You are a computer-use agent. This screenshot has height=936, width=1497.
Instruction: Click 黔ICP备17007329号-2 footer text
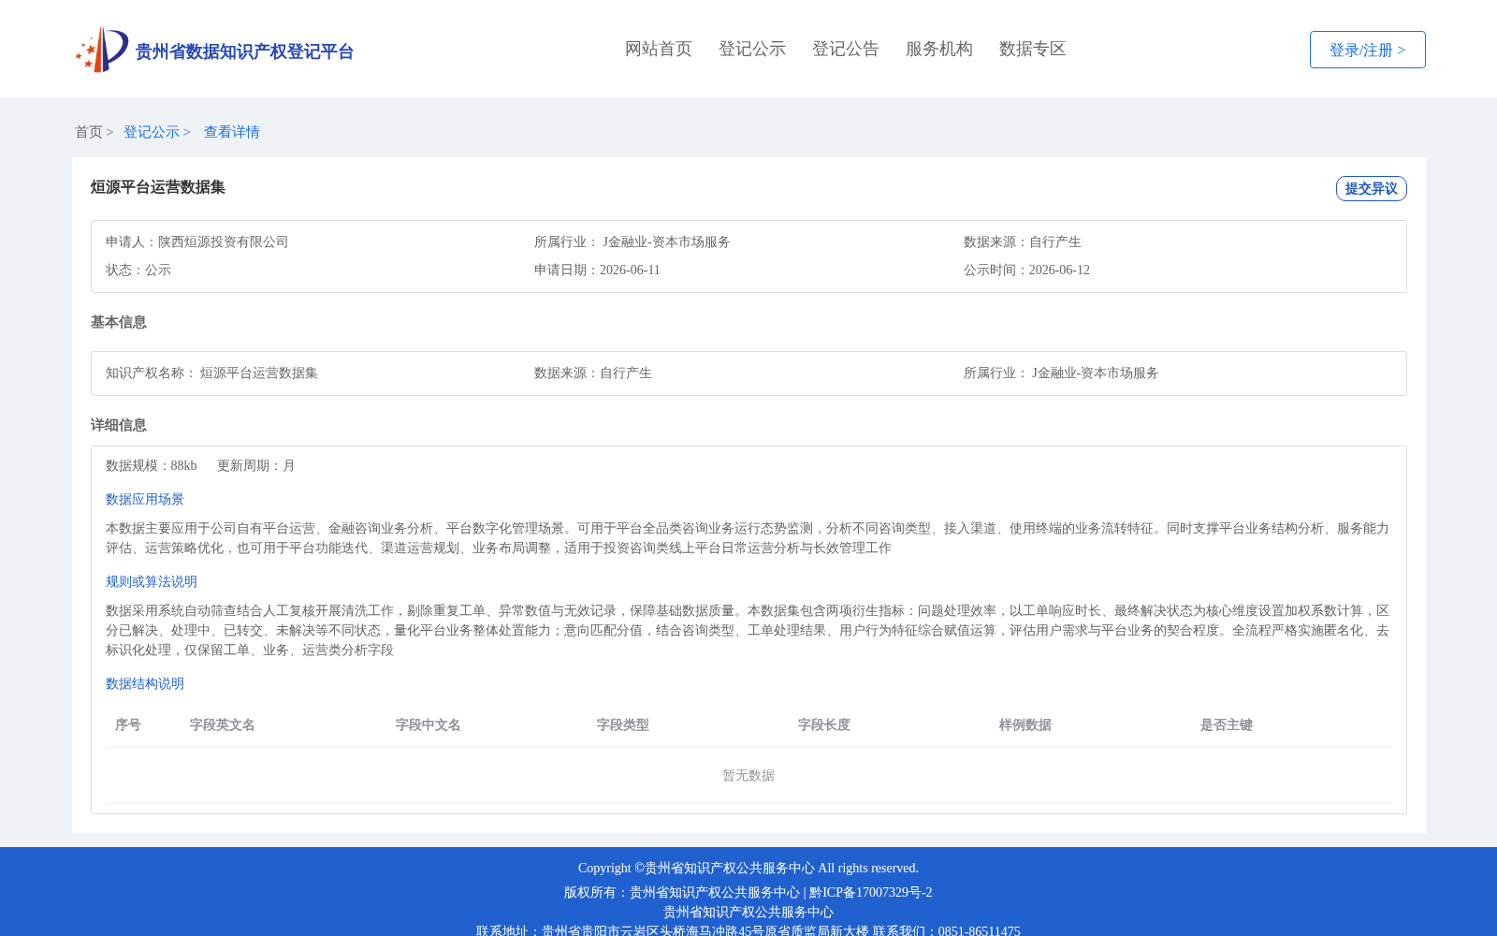click(x=871, y=892)
